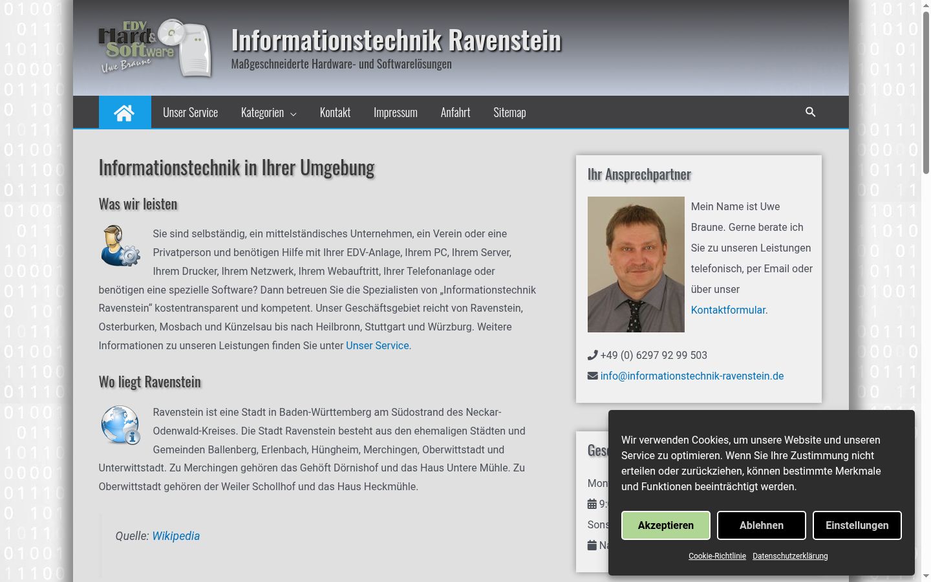Decline cookies with Ablehnen button
Viewport: 931px width, 582px height.
click(x=762, y=525)
